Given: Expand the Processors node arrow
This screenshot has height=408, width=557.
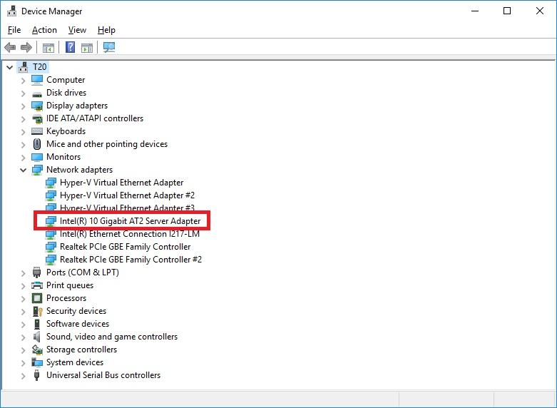Looking at the screenshot, I should 24,298.
